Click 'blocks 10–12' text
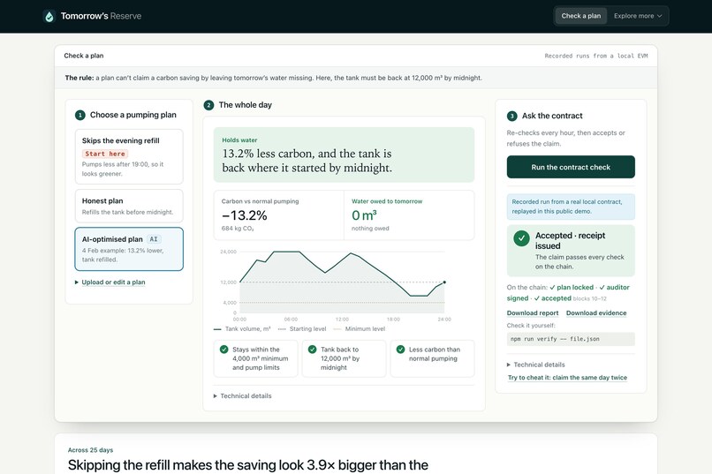This screenshot has height=474, width=712. [589, 298]
